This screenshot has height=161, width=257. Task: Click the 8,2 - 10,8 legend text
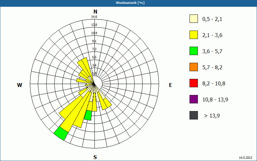click(214, 84)
